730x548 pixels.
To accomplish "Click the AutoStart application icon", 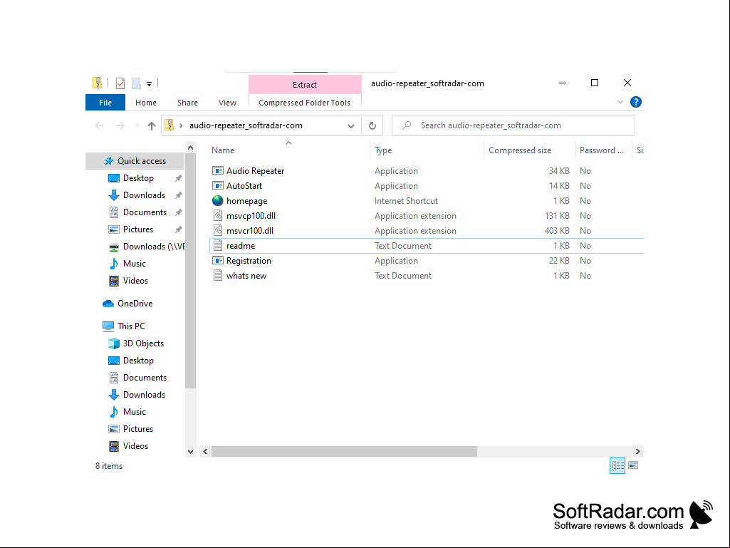I will (x=217, y=185).
